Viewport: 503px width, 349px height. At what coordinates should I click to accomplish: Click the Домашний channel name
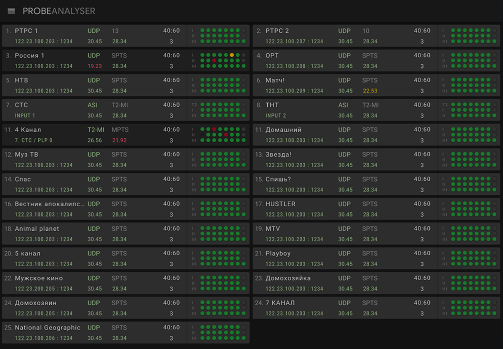click(284, 130)
